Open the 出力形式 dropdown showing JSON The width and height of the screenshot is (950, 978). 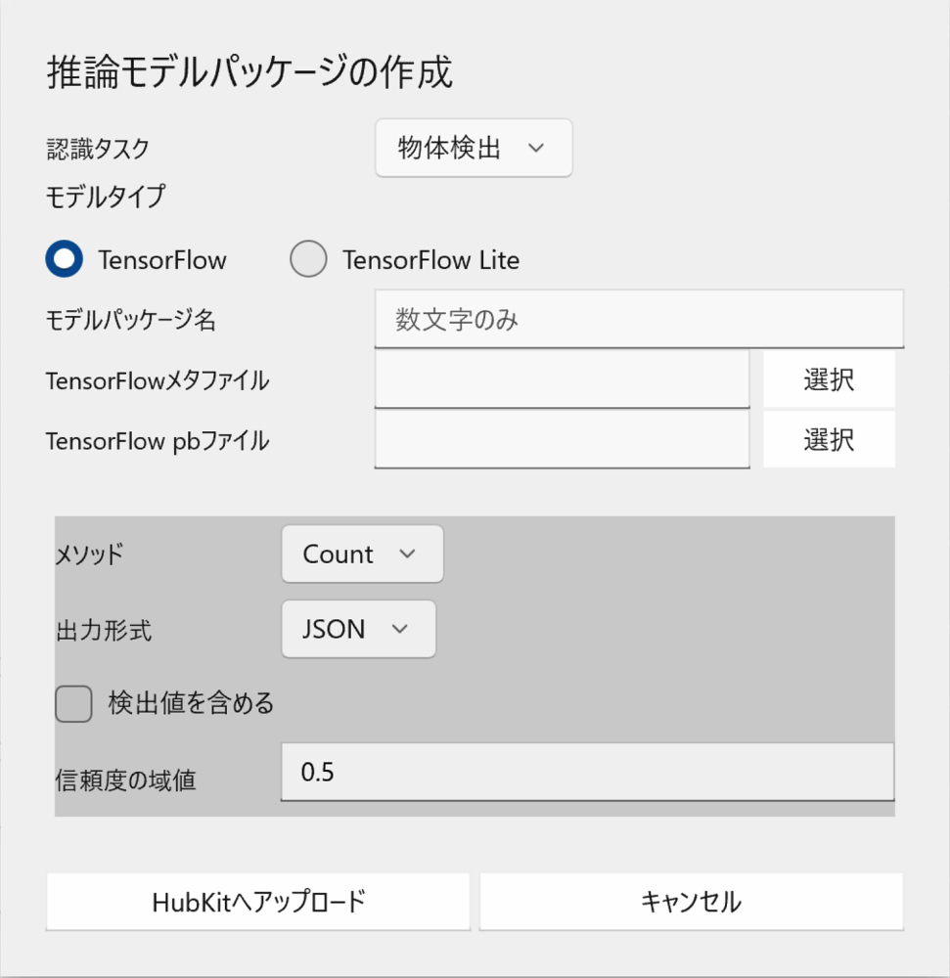(358, 630)
